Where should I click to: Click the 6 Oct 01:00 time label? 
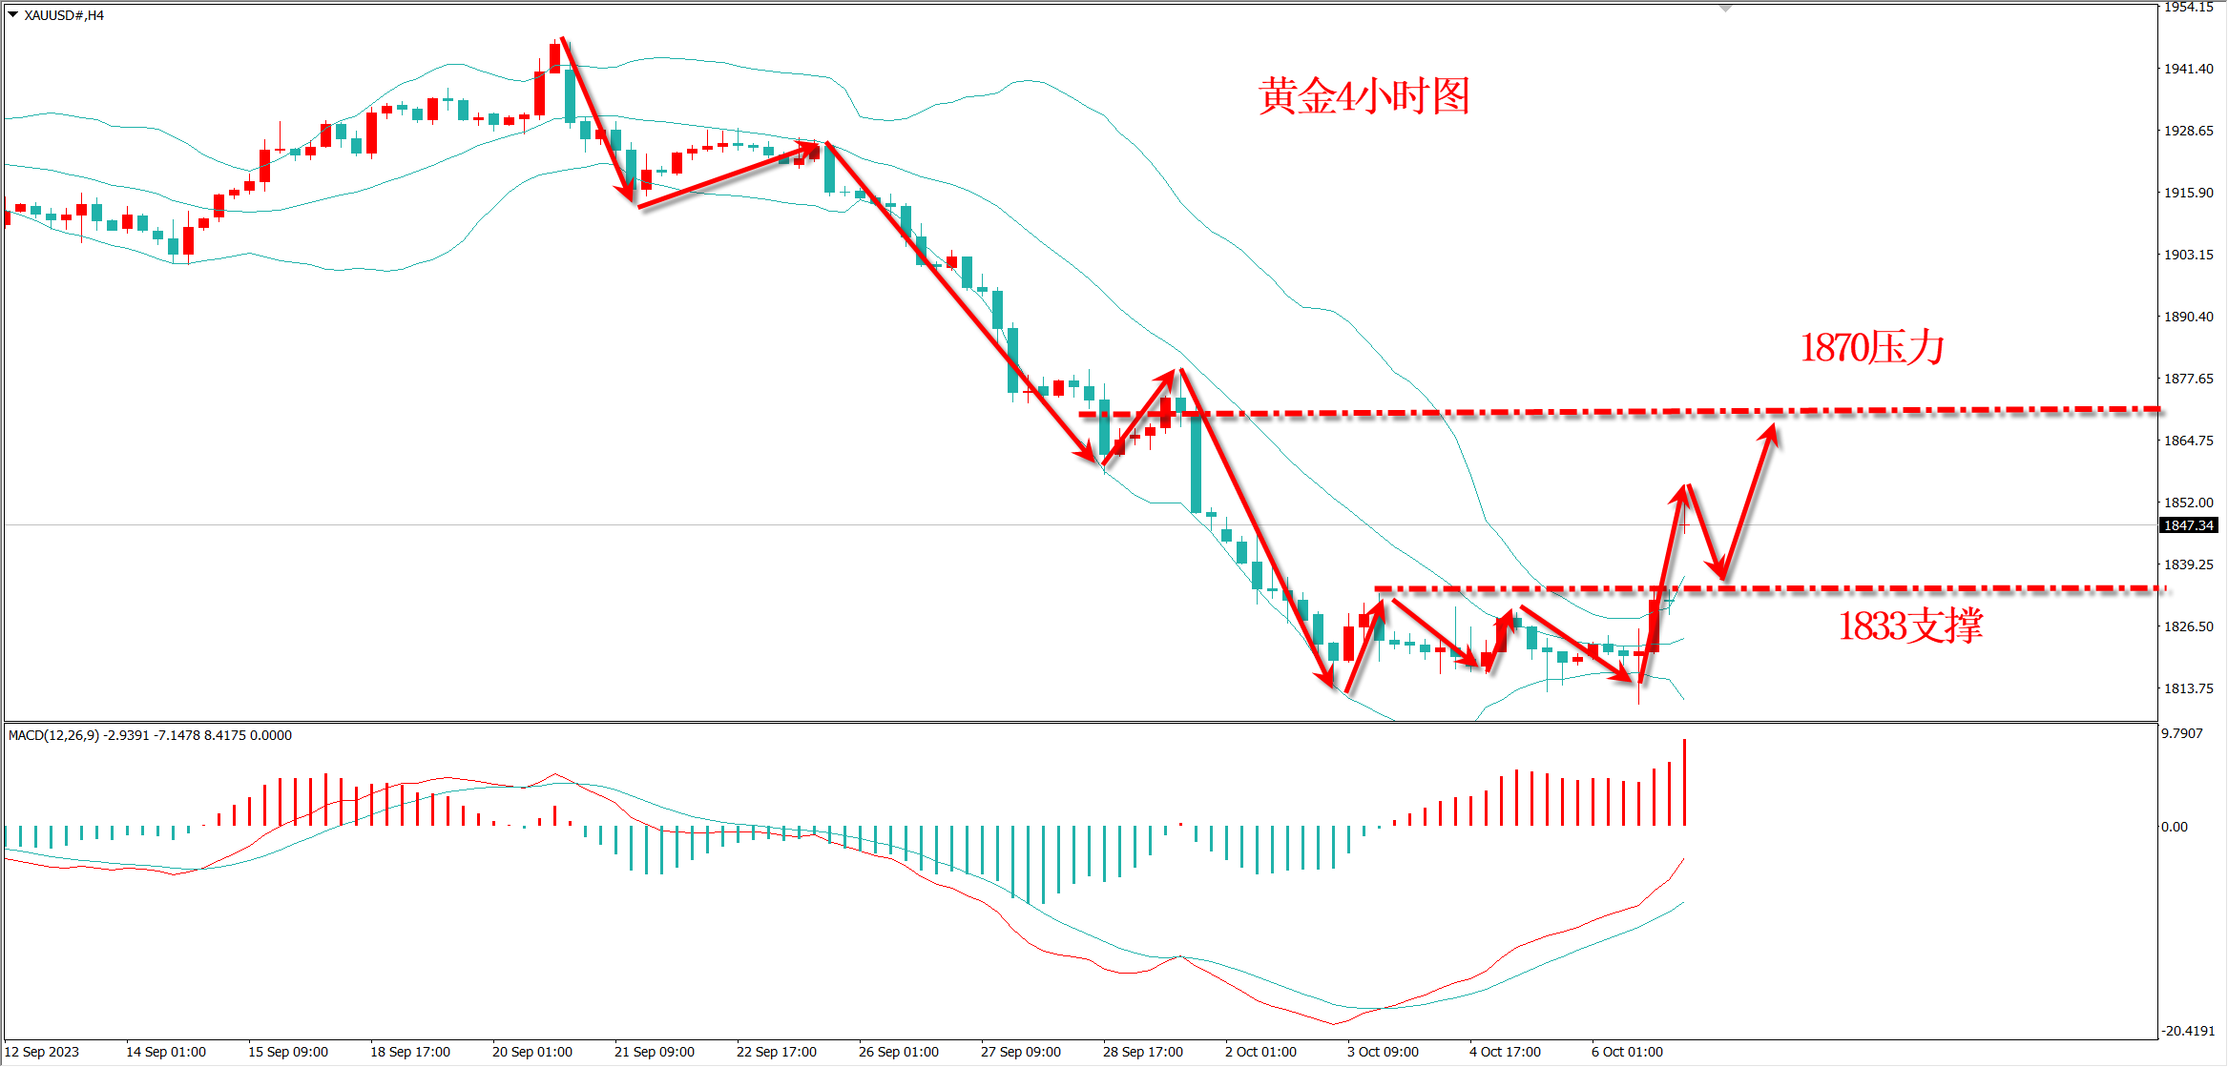pyautogui.click(x=1627, y=1052)
